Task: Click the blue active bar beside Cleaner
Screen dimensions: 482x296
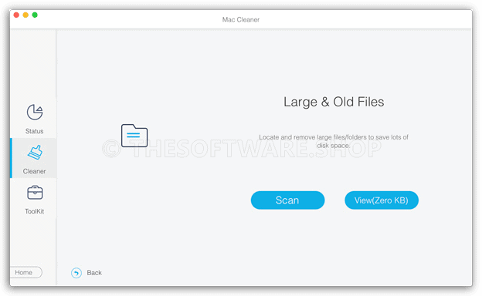Action: pyautogui.click(x=11, y=158)
